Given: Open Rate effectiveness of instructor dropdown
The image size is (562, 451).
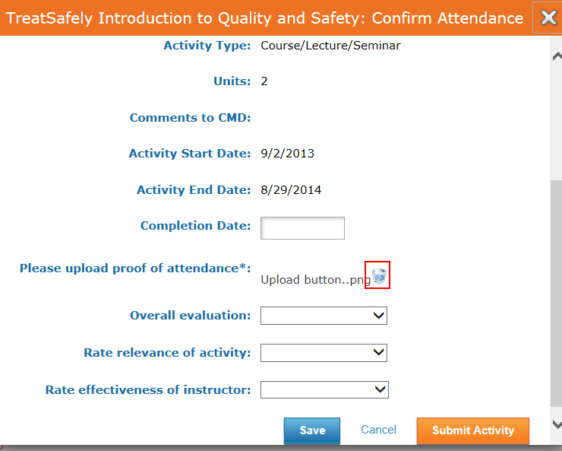Looking at the screenshot, I should click(324, 389).
